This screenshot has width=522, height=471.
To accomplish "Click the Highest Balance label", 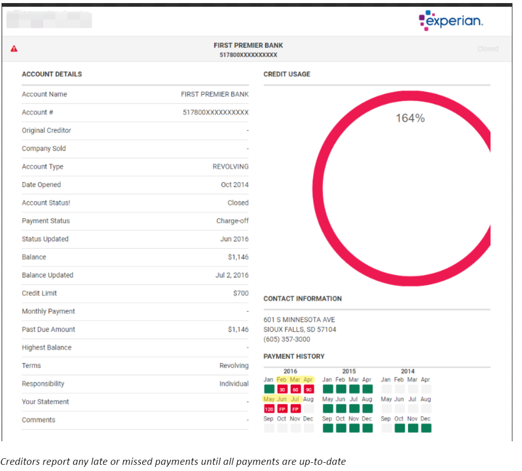I will 47,348.
